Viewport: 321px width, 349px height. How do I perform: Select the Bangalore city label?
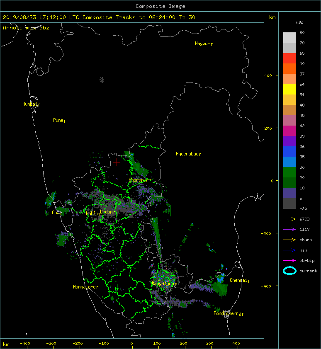tap(163, 284)
